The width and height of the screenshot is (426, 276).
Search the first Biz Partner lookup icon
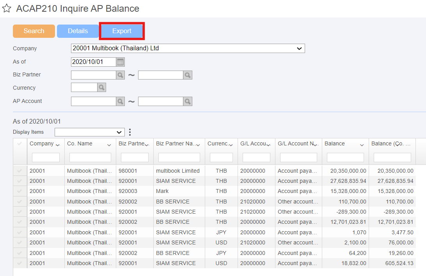pos(120,75)
